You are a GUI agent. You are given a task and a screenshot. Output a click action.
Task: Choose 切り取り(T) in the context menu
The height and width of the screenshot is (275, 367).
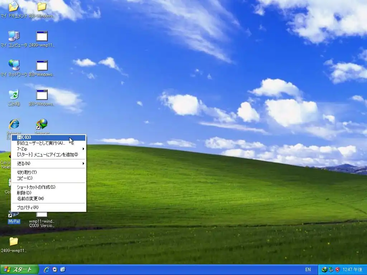[x=48, y=172]
